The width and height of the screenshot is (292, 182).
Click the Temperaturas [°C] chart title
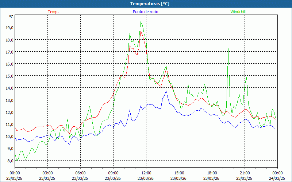click(150, 3)
